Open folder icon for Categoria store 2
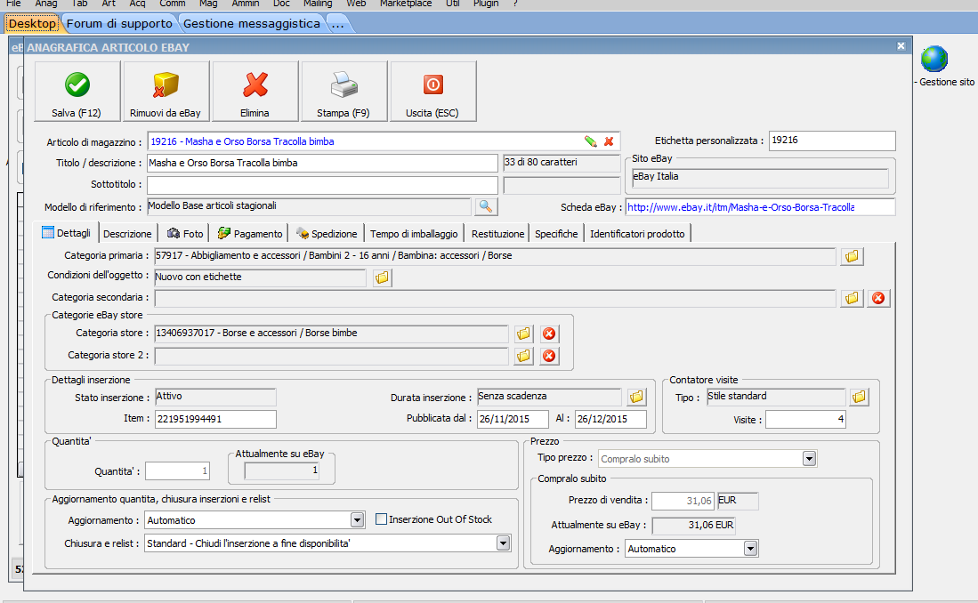 pos(524,356)
